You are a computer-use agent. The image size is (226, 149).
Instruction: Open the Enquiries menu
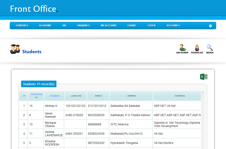[83, 26]
